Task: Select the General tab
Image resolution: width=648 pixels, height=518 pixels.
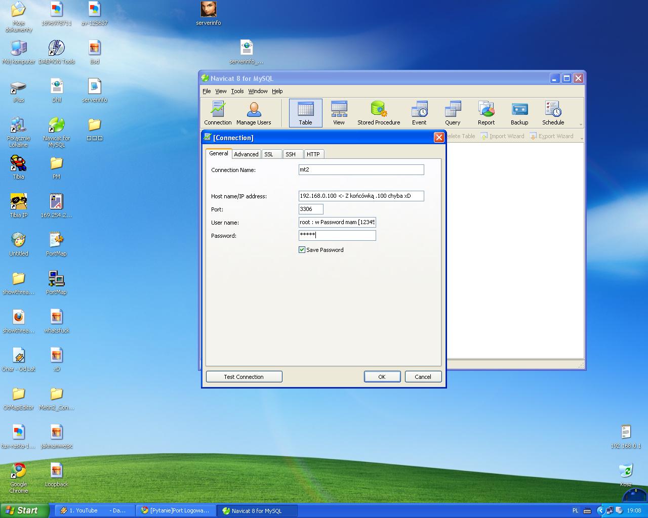Action: 219,153
